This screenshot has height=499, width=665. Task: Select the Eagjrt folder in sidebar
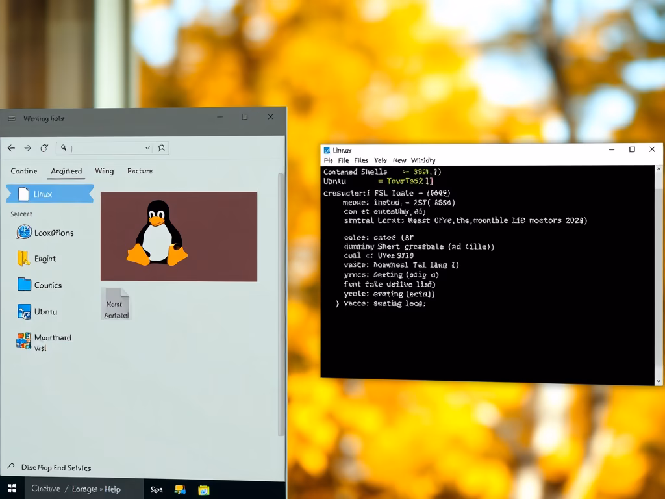coord(38,259)
